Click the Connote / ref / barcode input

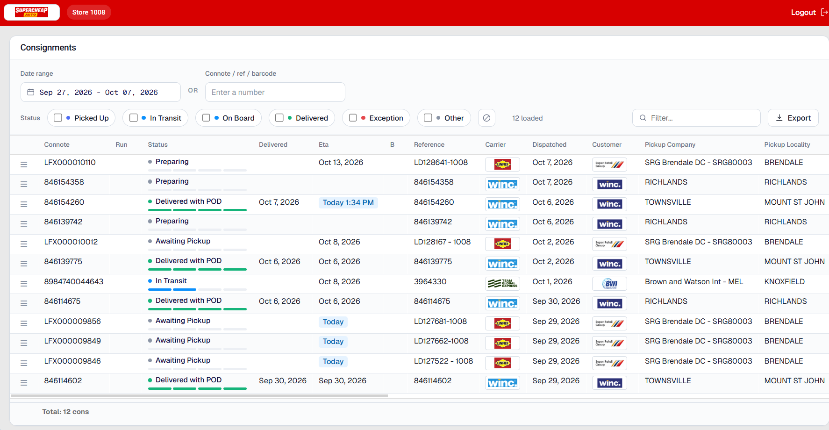(x=275, y=92)
